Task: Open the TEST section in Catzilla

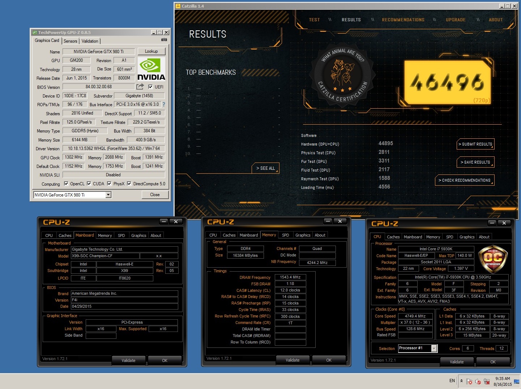Action: (314, 20)
